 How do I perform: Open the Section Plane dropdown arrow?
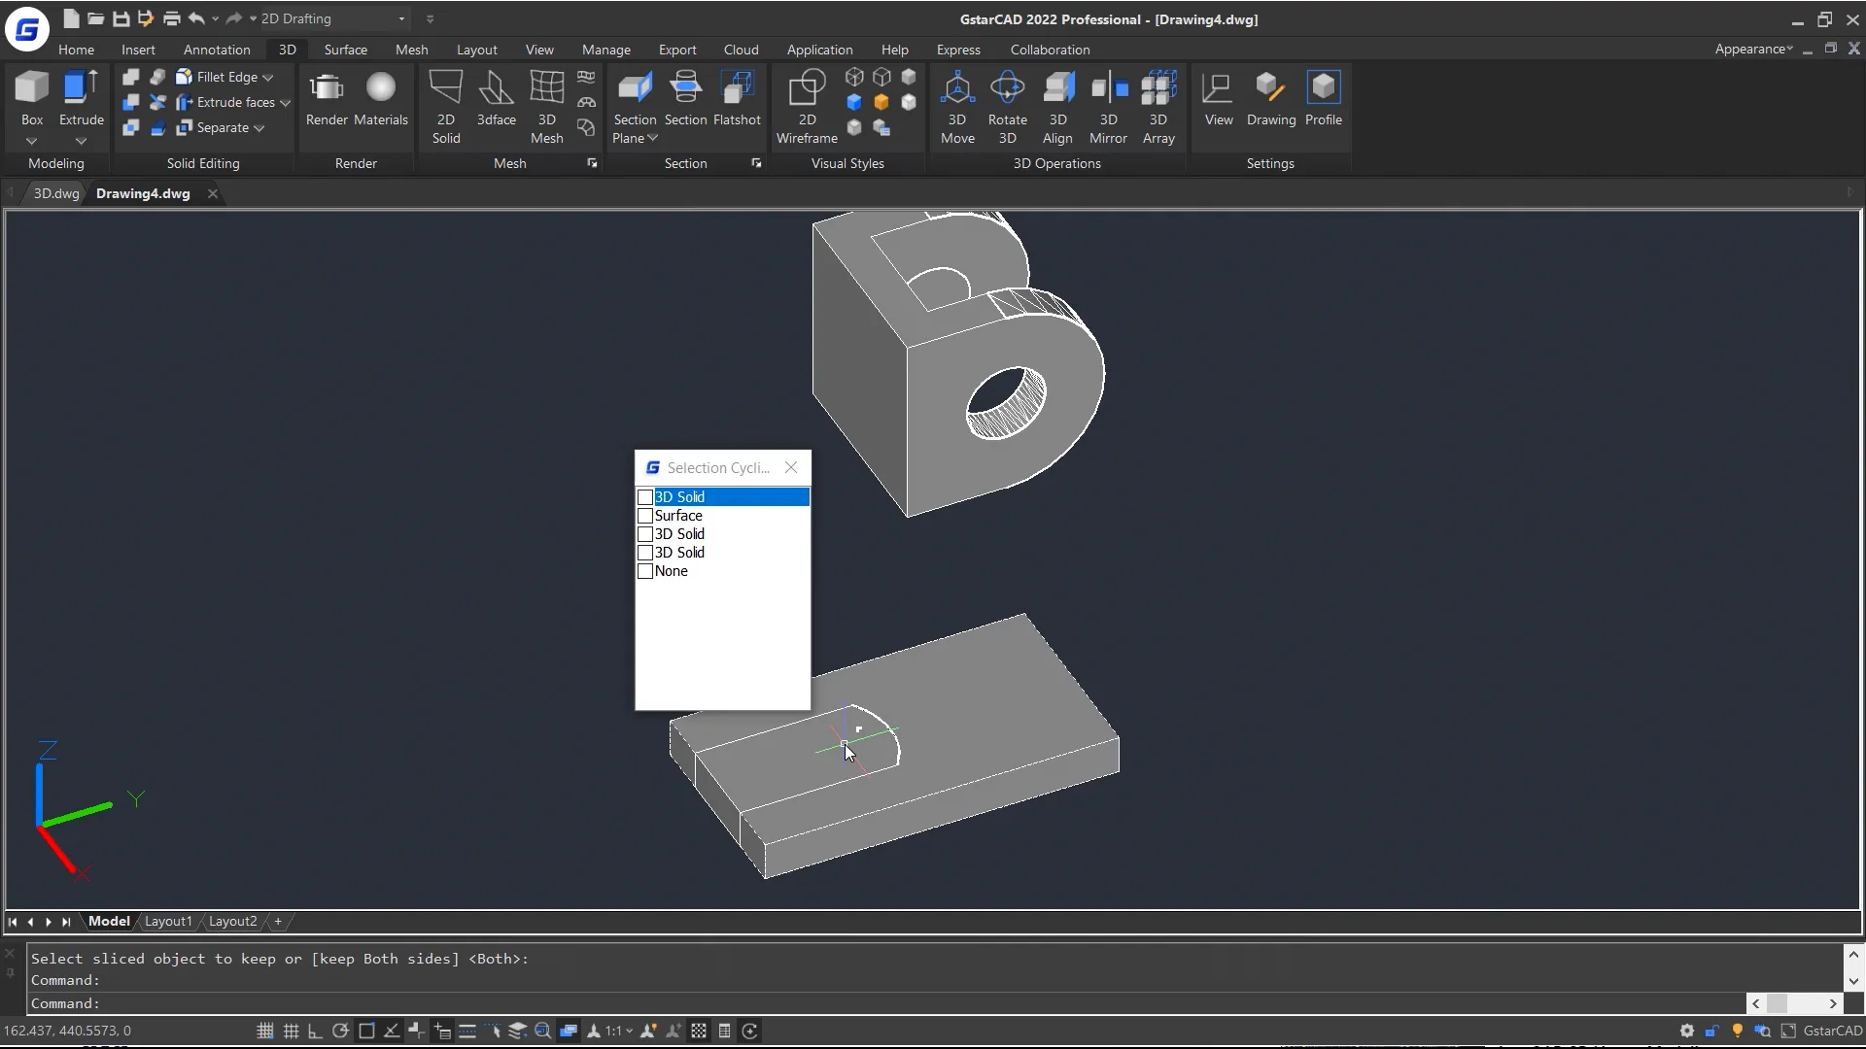coord(653,138)
